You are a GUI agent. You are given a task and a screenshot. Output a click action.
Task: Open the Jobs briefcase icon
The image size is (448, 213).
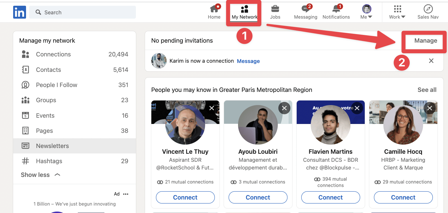[x=275, y=9]
